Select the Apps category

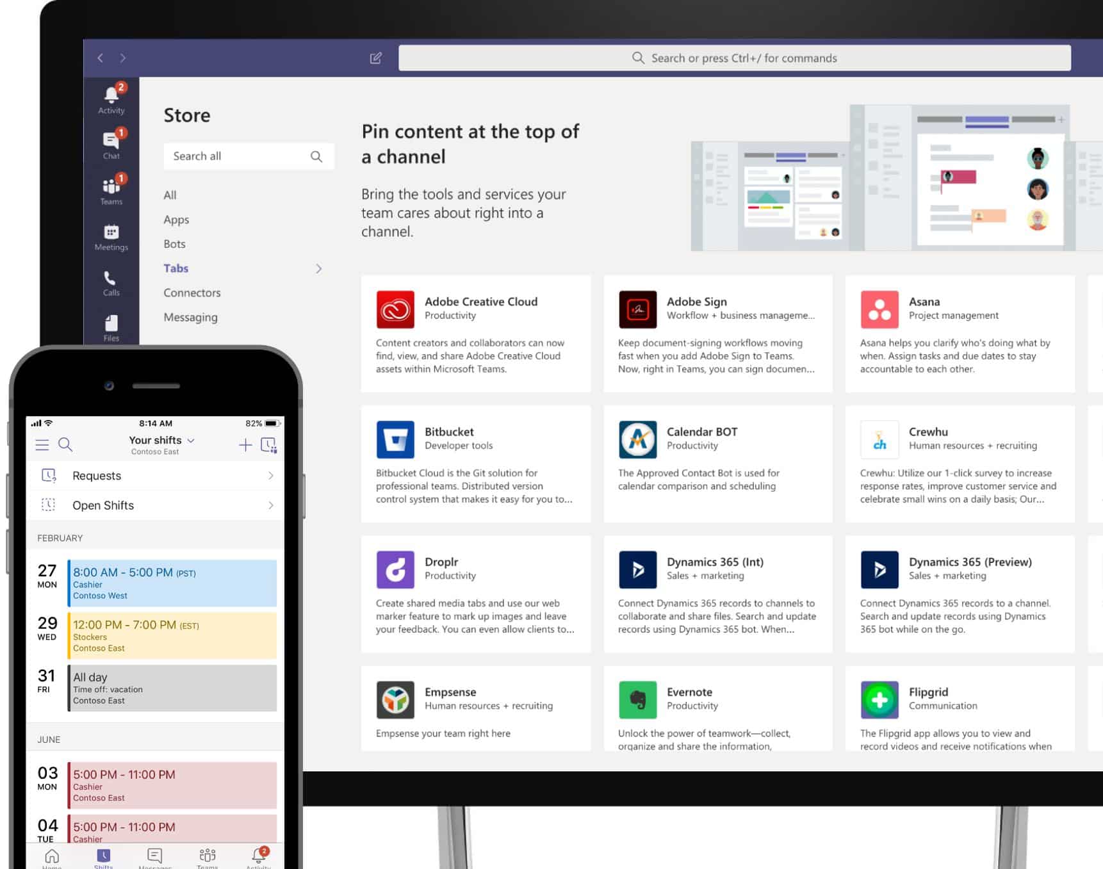click(x=176, y=220)
